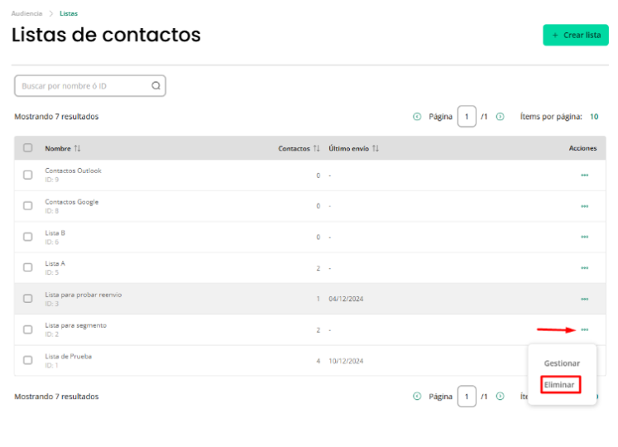Viewport: 618px width, 447px height.
Task: Toggle select-all checkbox in table header
Action: pos(27,148)
